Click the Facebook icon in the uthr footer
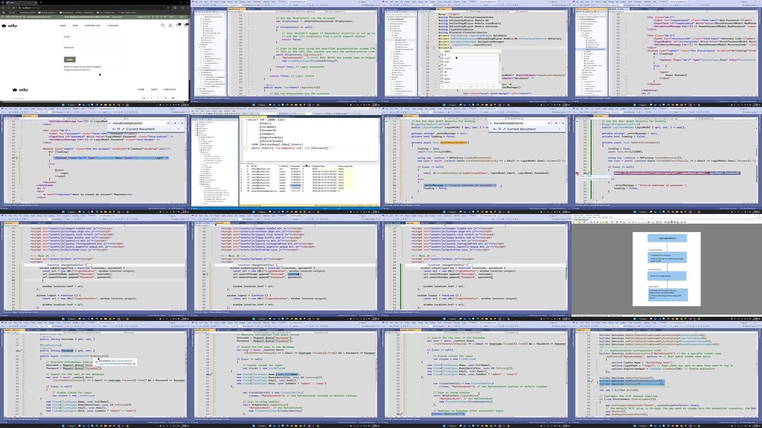The image size is (762, 428). (x=151, y=98)
